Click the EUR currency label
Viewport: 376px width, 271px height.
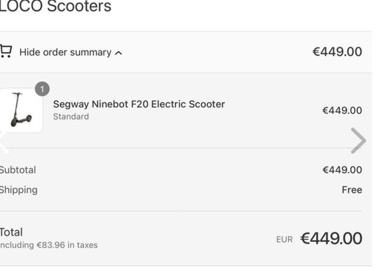pos(284,240)
